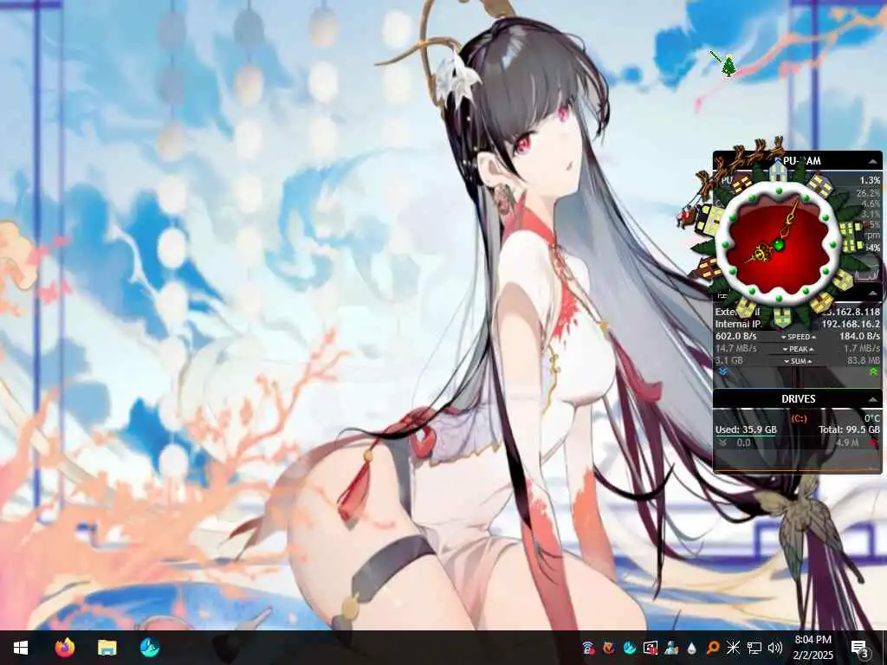Screen dimensions: 887x665
Task: Click the red Christmas clock widget
Action: tap(778, 245)
